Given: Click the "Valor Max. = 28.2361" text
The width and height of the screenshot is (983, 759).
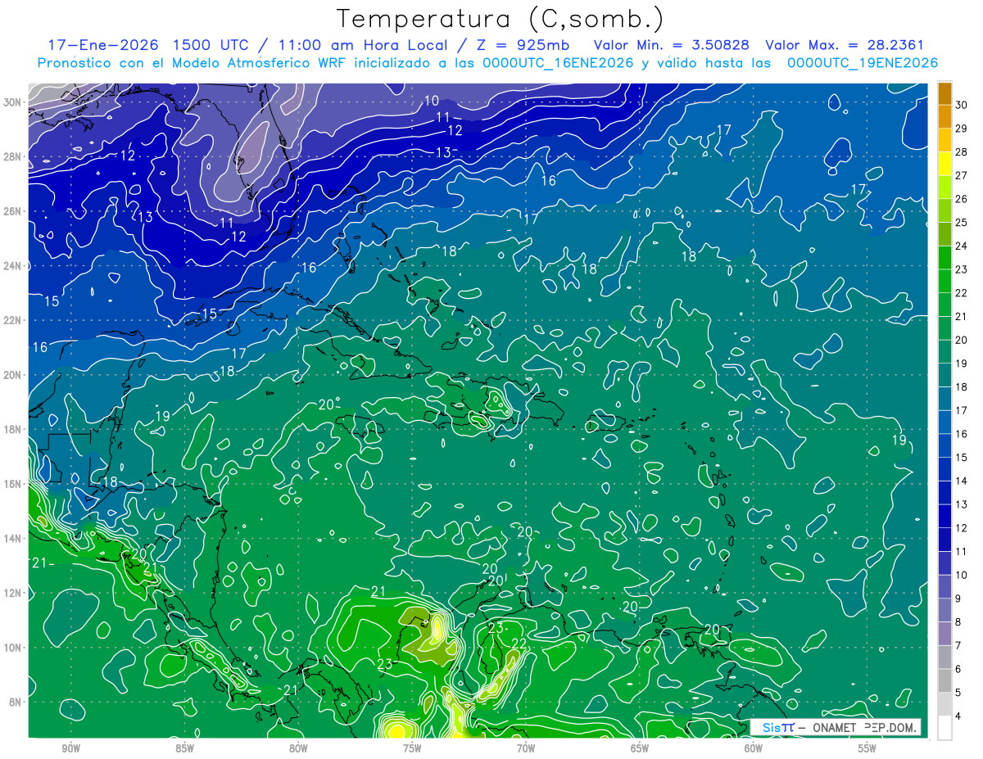Looking at the screenshot, I should pyautogui.click(x=844, y=45).
